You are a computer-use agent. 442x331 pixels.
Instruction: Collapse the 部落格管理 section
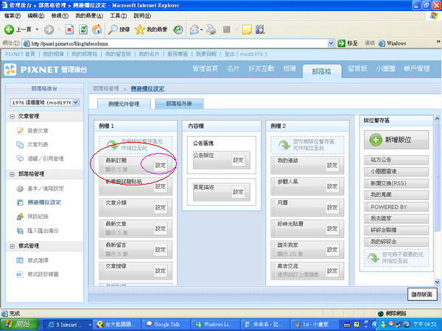tap(12, 174)
